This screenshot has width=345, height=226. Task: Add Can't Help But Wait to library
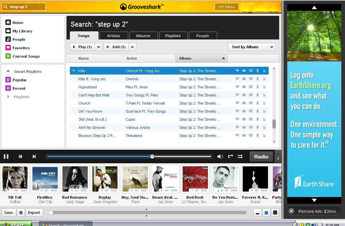click(x=244, y=95)
